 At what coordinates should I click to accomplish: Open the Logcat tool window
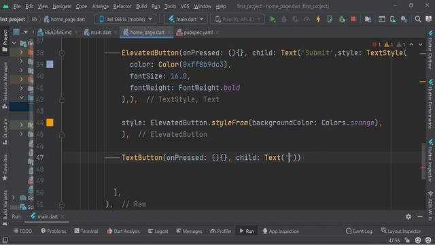(158, 231)
